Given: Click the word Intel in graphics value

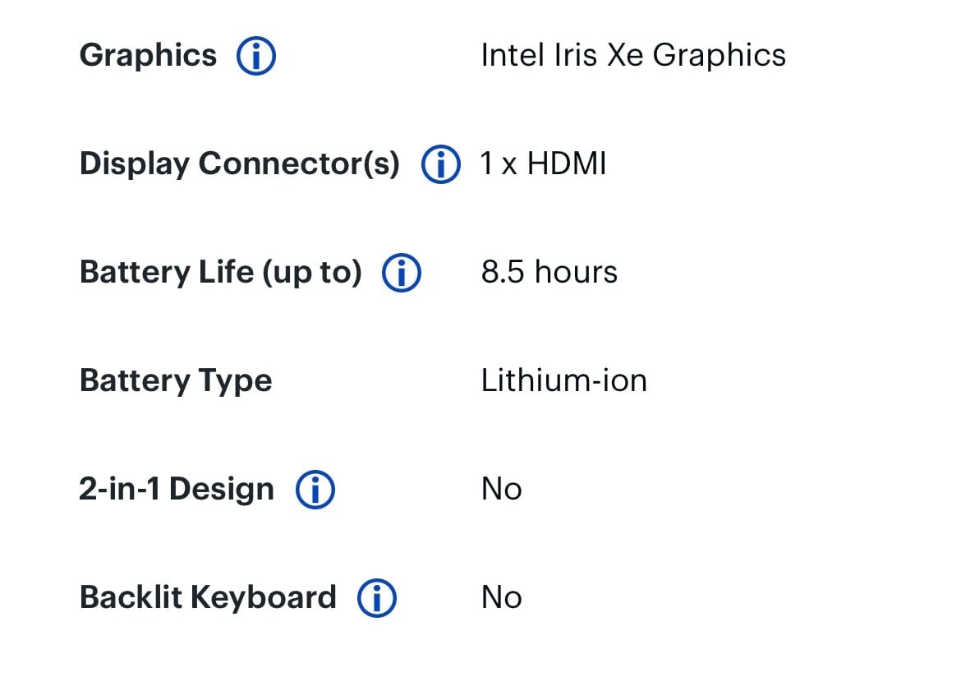Looking at the screenshot, I should click(x=513, y=55).
